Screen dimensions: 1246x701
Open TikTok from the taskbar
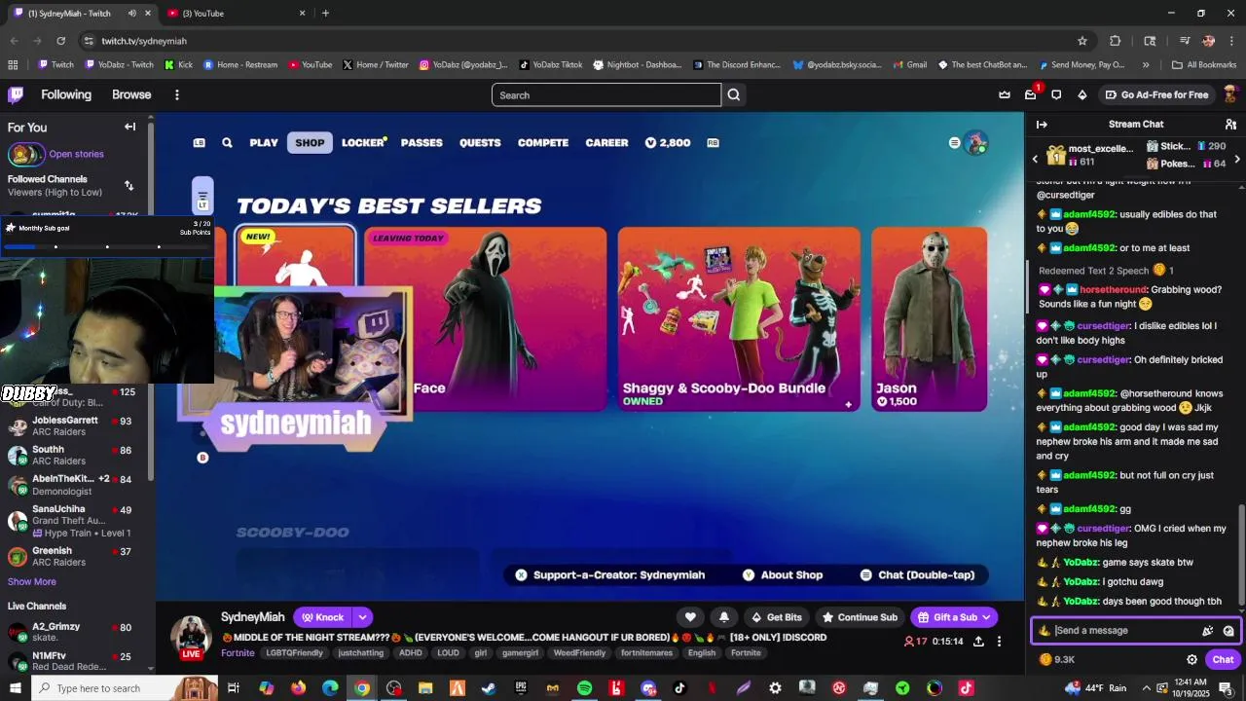point(679,688)
